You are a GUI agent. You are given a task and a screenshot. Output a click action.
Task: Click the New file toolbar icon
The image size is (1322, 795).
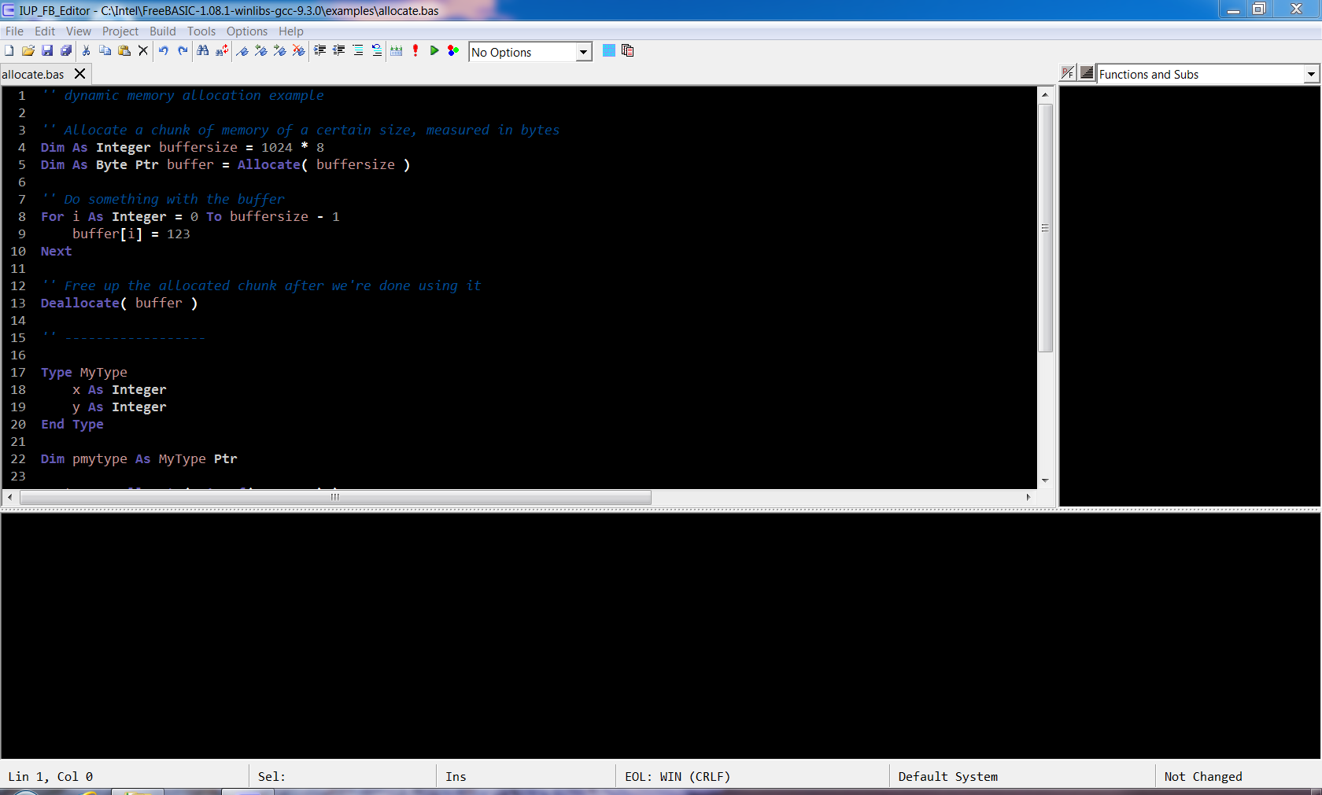(x=9, y=50)
